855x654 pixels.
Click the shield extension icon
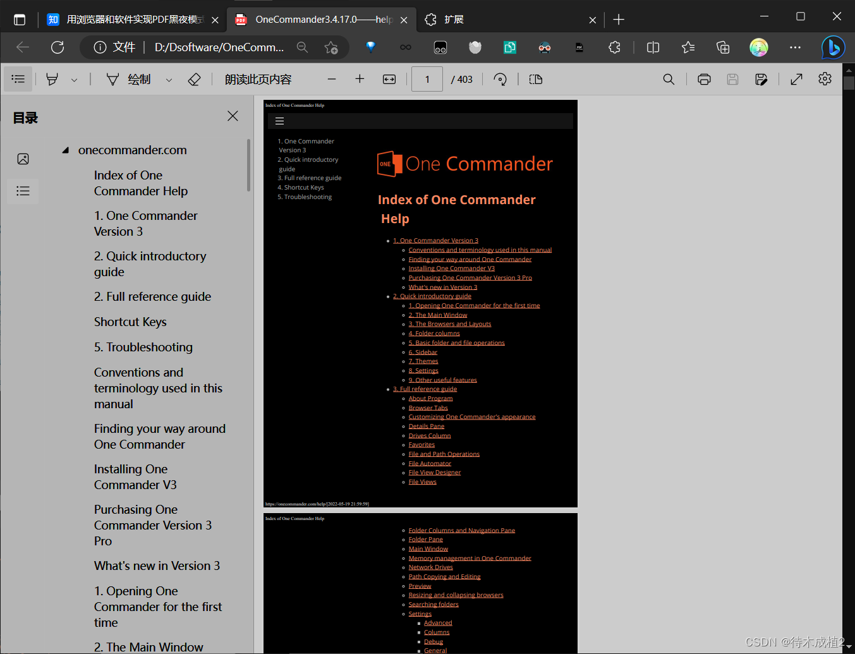tap(475, 47)
